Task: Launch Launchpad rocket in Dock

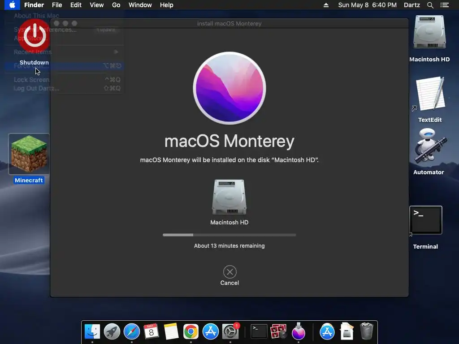Action: 112,332
